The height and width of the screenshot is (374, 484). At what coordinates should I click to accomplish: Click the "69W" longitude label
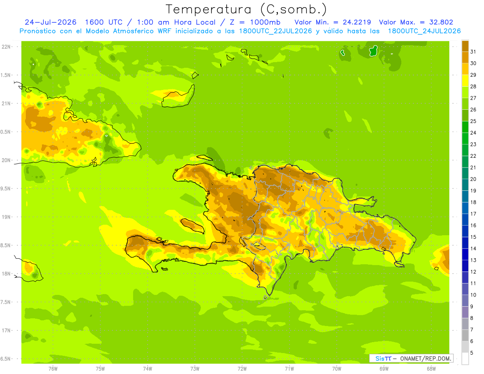[384, 369]
